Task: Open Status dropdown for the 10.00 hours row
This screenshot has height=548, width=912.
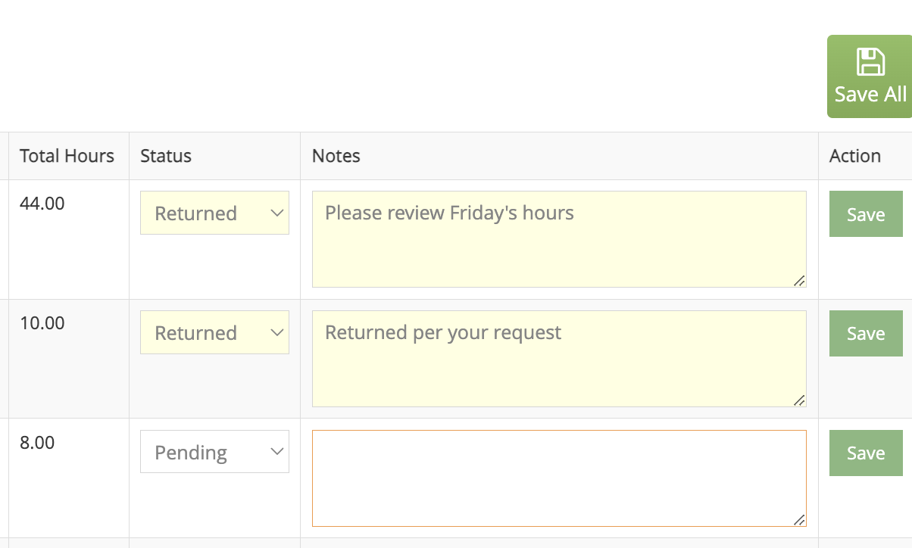Action: [214, 332]
